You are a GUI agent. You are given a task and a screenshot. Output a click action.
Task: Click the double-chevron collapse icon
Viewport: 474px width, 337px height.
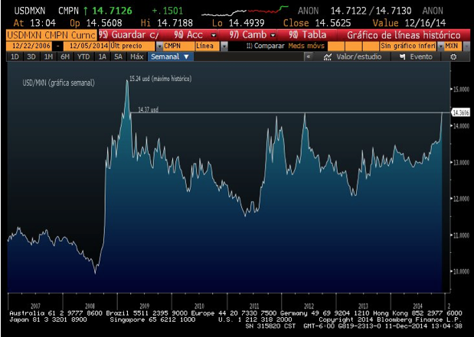(308, 57)
